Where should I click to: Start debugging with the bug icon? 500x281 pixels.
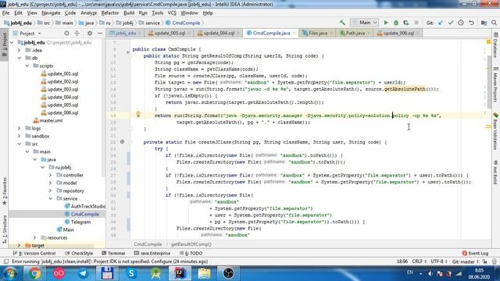click(396, 23)
